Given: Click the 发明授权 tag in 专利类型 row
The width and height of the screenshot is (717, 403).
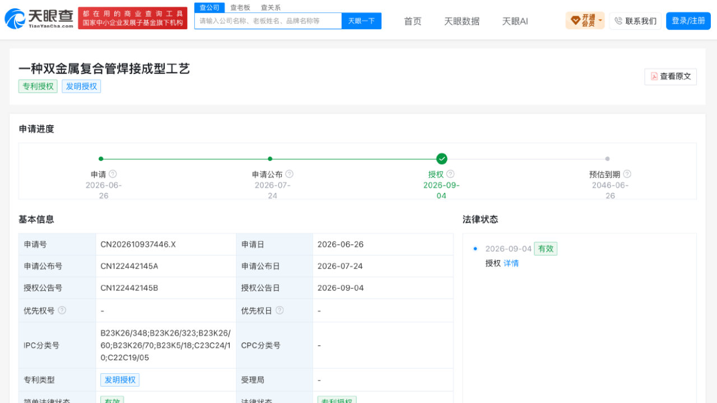Looking at the screenshot, I should pos(120,380).
